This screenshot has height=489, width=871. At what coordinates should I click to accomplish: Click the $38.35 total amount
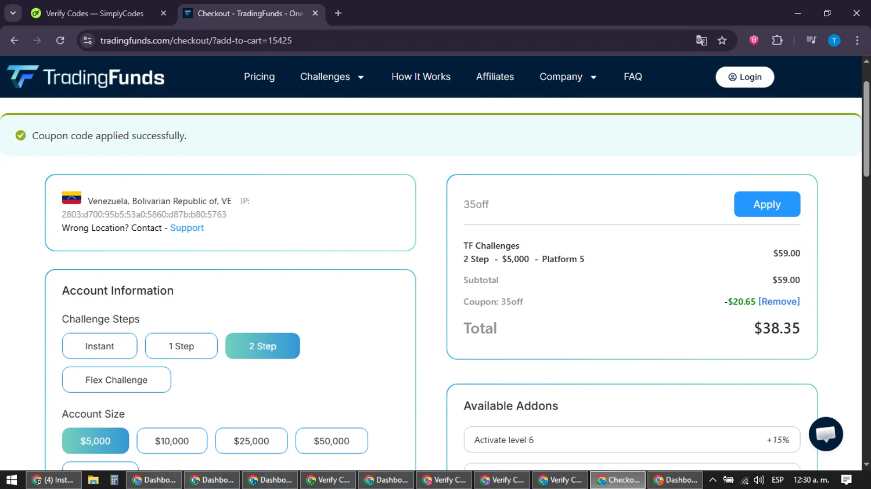click(777, 328)
